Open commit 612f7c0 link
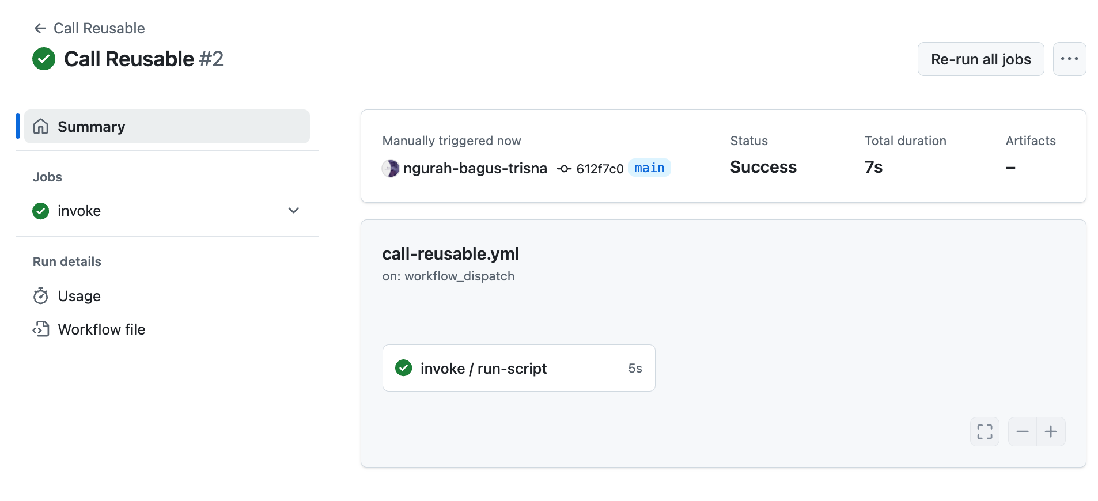The height and width of the screenshot is (501, 1098). [600, 169]
